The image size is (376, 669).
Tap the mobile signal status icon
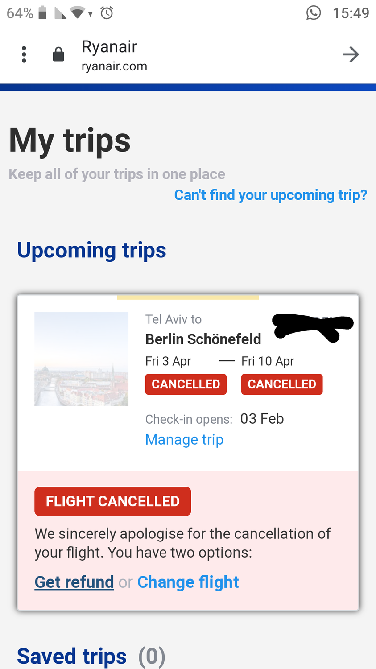pyautogui.click(x=60, y=13)
